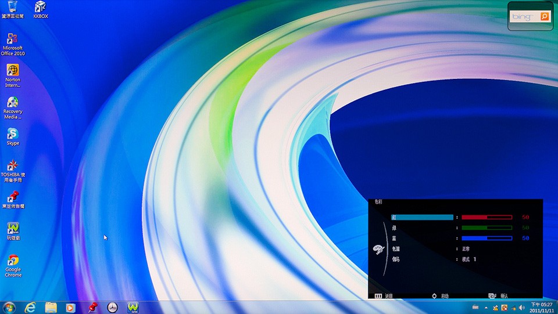Select the highlighted 紅 red menu row
This screenshot has width=558, height=314.
[422, 217]
